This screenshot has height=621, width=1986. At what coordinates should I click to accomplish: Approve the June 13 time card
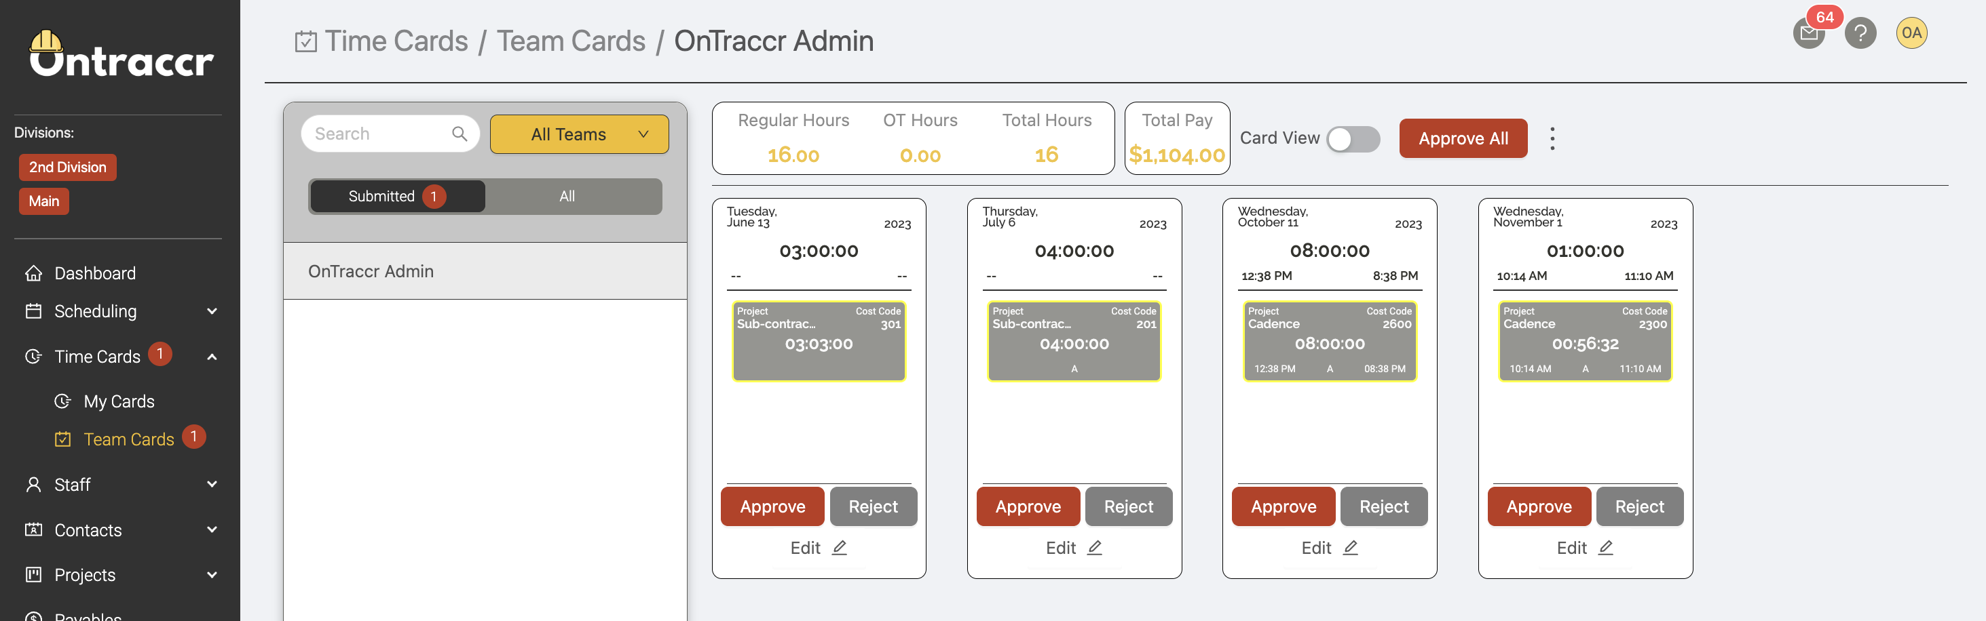772,506
